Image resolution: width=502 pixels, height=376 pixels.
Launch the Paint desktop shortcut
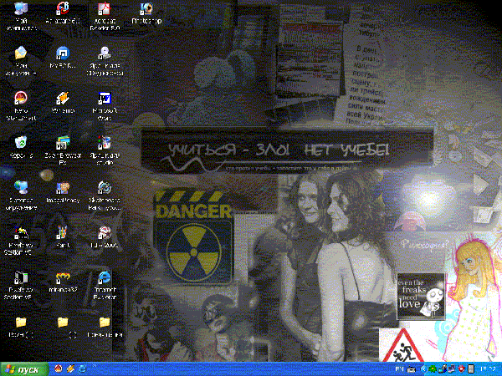[x=63, y=237]
